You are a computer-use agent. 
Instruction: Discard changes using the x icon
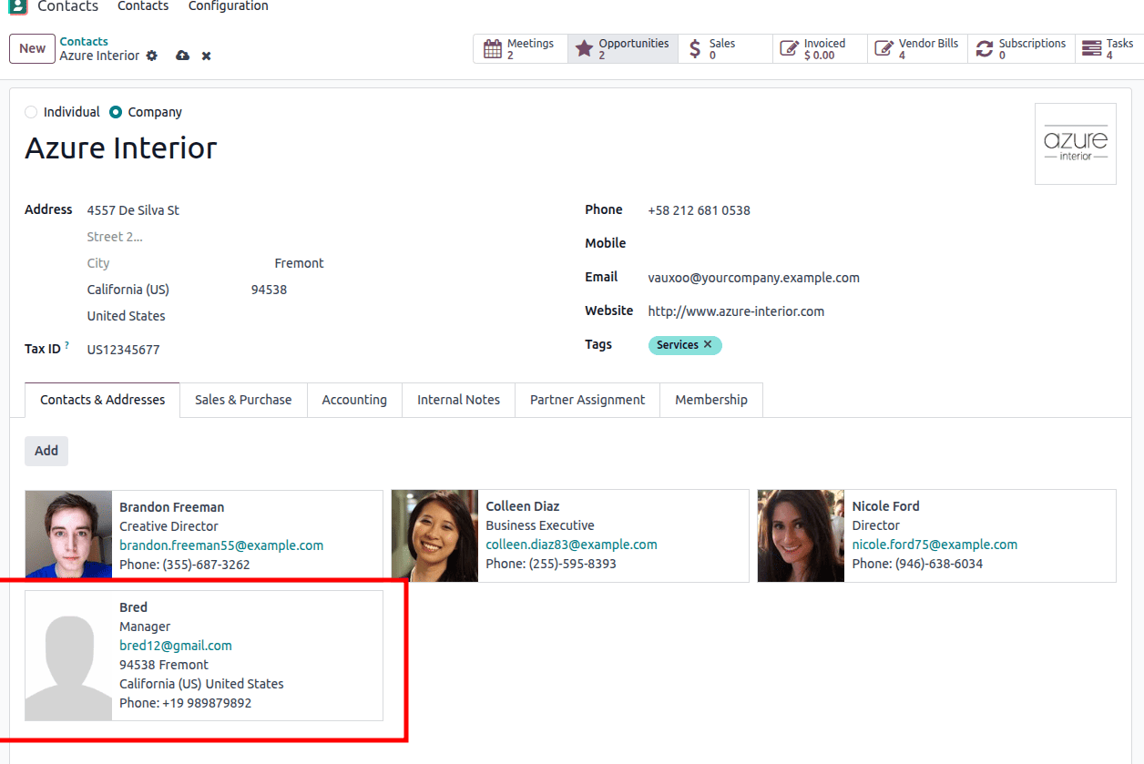coord(206,56)
